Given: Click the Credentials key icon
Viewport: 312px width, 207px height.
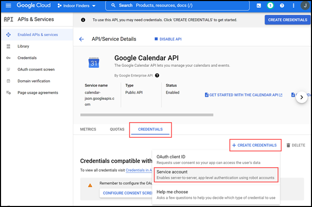Looking at the screenshot, I should 8,58.
